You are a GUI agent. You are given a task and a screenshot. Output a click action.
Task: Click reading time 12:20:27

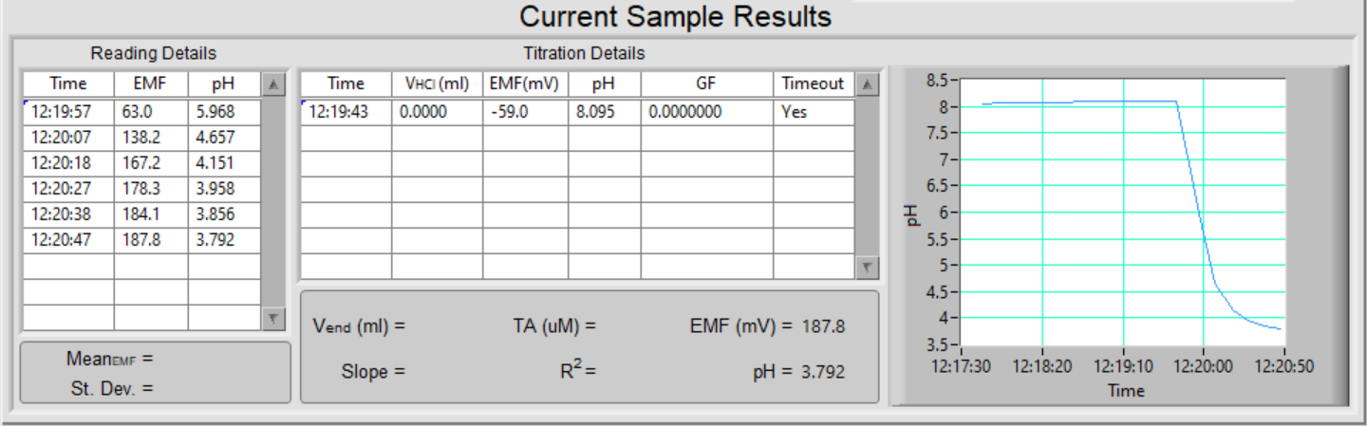click(68, 189)
